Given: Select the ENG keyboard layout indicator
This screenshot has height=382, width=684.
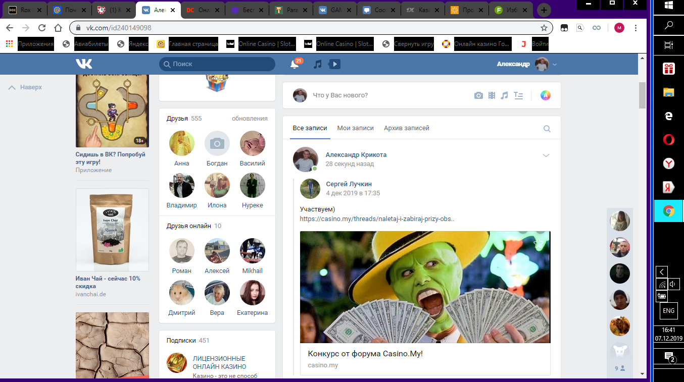Looking at the screenshot, I should pos(668,311).
